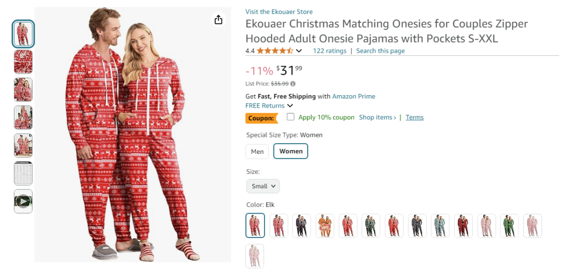Image resolution: width=575 pixels, height=271 pixels.
Task: Expand the ratings breakdown chevron
Action: (x=299, y=51)
